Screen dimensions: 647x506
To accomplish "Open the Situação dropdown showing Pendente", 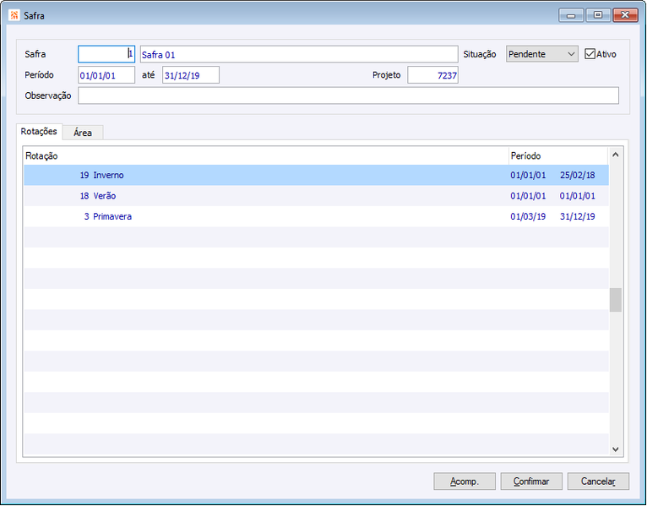I will pos(541,54).
